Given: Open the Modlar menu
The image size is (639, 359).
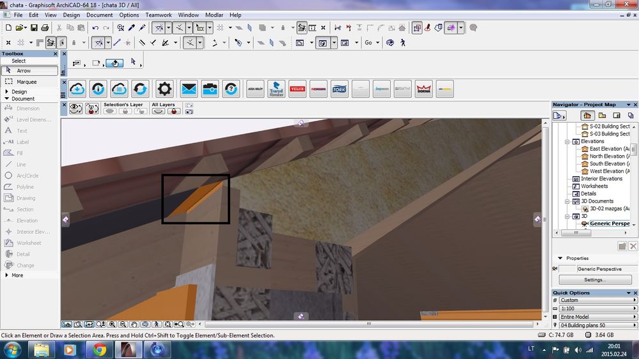Looking at the screenshot, I should click(x=214, y=15).
